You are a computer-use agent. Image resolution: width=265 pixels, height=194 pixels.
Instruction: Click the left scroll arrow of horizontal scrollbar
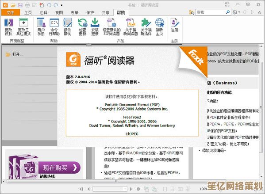4,182
